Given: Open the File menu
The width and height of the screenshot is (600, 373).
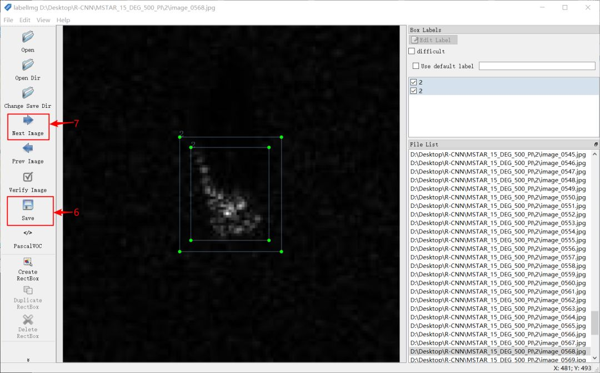Looking at the screenshot, I should tap(8, 20).
